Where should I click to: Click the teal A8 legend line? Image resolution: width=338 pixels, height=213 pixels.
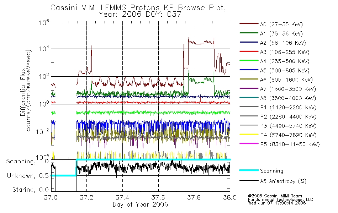[249, 98]
